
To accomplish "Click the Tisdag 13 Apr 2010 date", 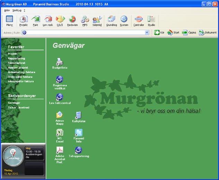I will point(11,172).
